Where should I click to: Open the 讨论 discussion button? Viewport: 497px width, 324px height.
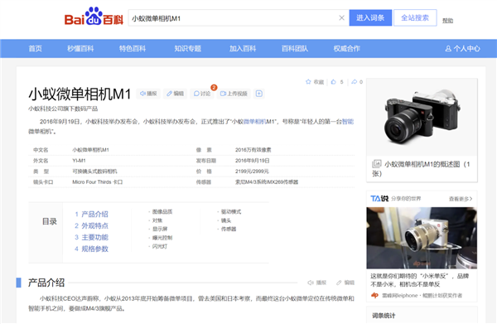point(202,94)
